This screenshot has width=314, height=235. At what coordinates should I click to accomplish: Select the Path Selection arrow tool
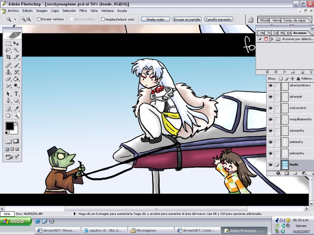click(x=8, y=94)
